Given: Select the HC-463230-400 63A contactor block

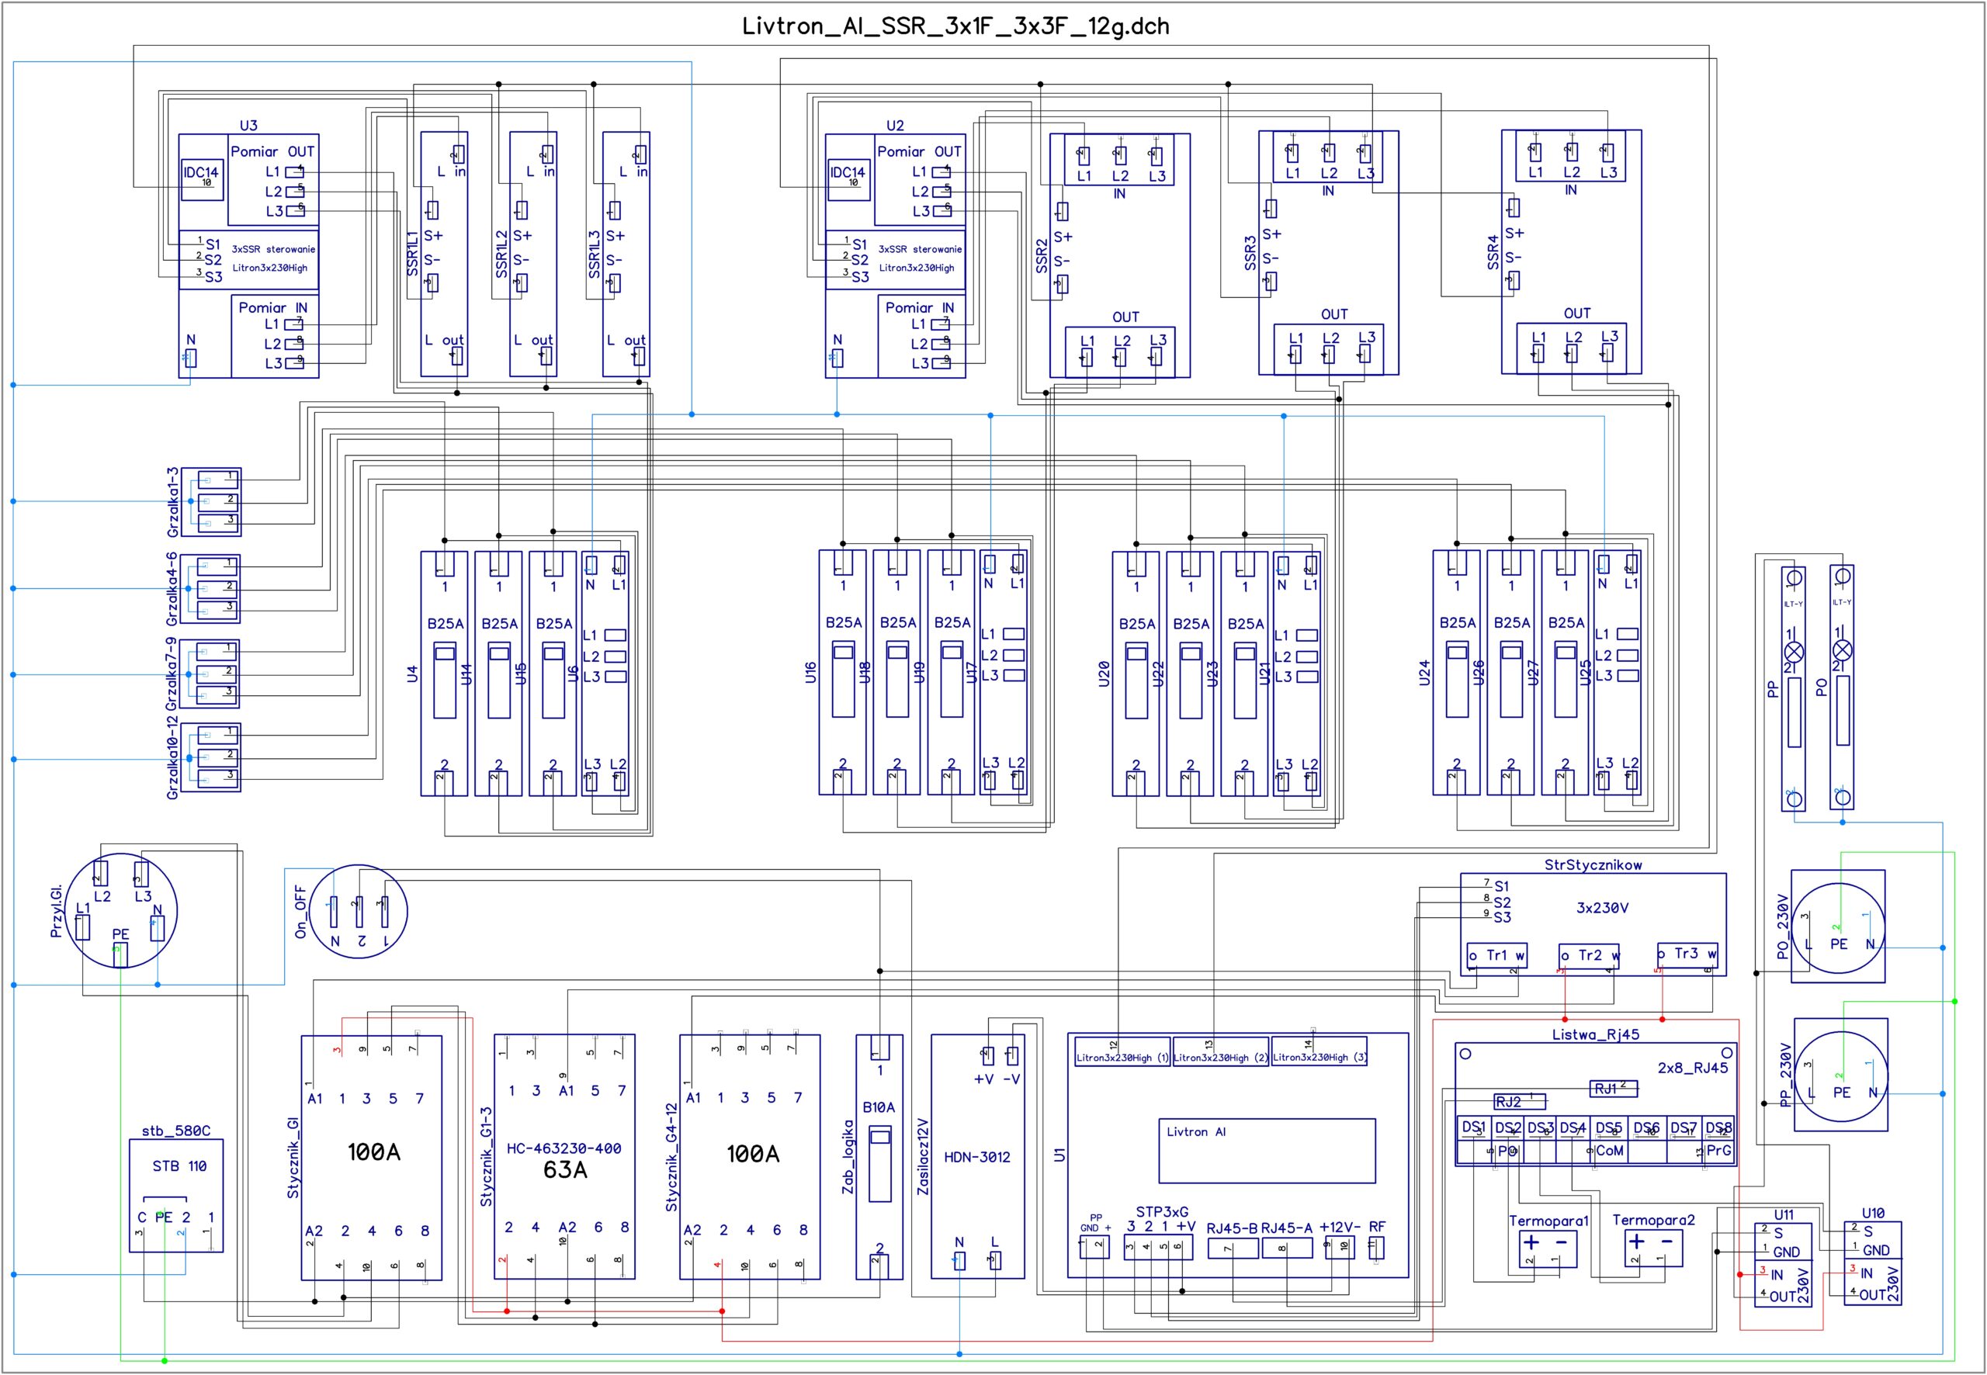Looking at the screenshot, I should click(564, 1157).
